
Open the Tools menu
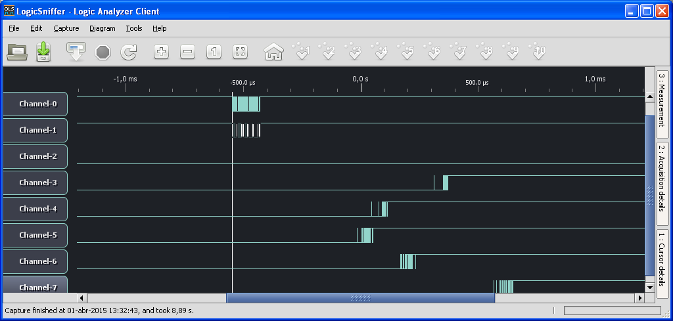[x=134, y=28]
